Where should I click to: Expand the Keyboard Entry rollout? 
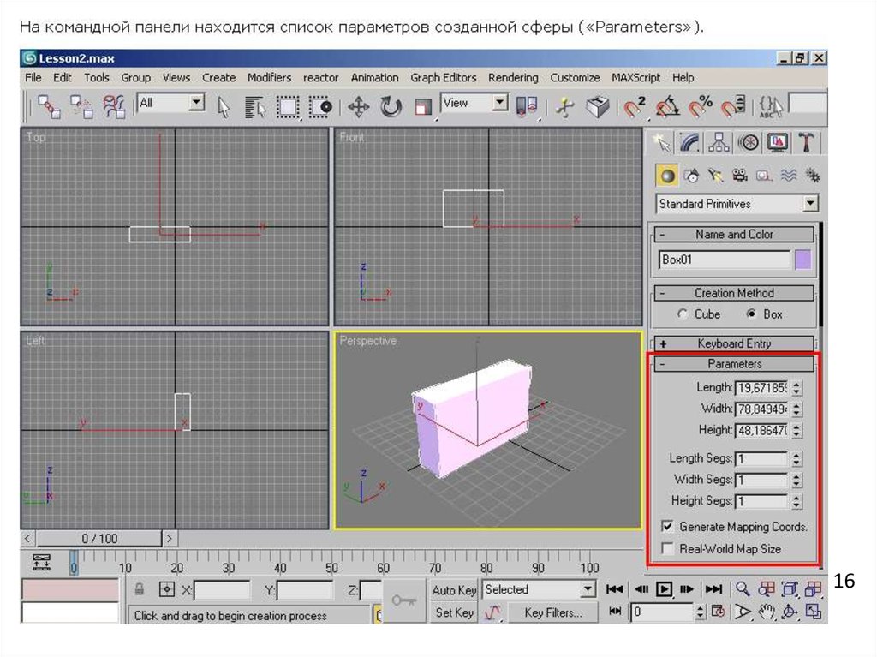(734, 343)
